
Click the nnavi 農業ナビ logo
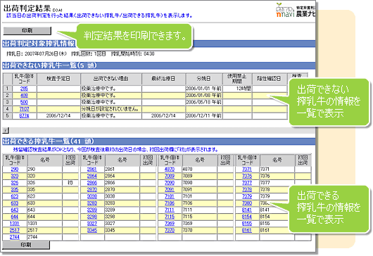(x=296, y=11)
